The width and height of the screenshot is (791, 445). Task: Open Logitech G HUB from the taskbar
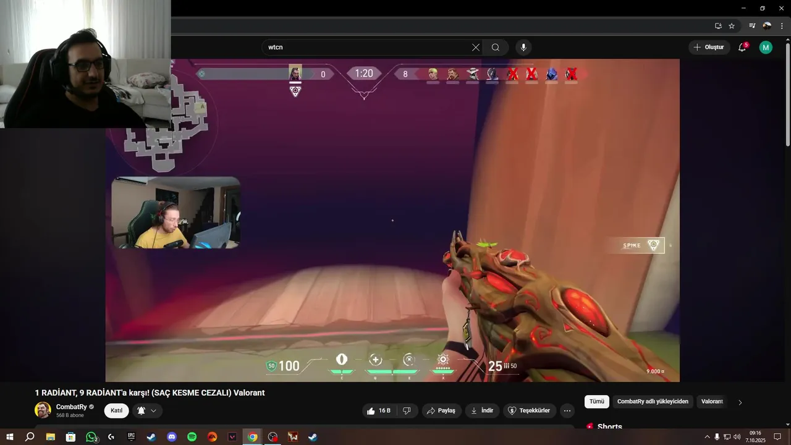[x=111, y=437]
